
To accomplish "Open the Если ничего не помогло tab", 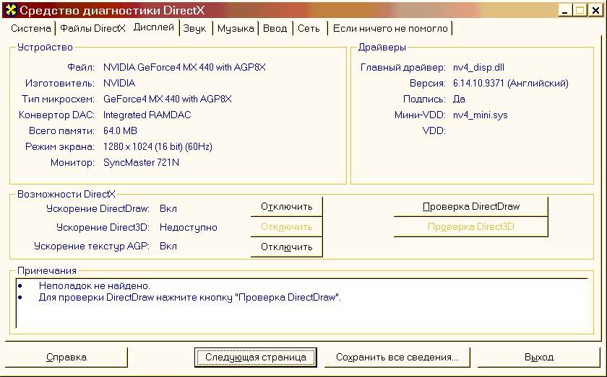I will pyautogui.click(x=390, y=28).
